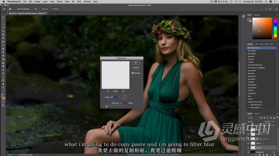Select the Horizontal Type tool
Viewport: 279px width, 156px height.
(3, 73)
